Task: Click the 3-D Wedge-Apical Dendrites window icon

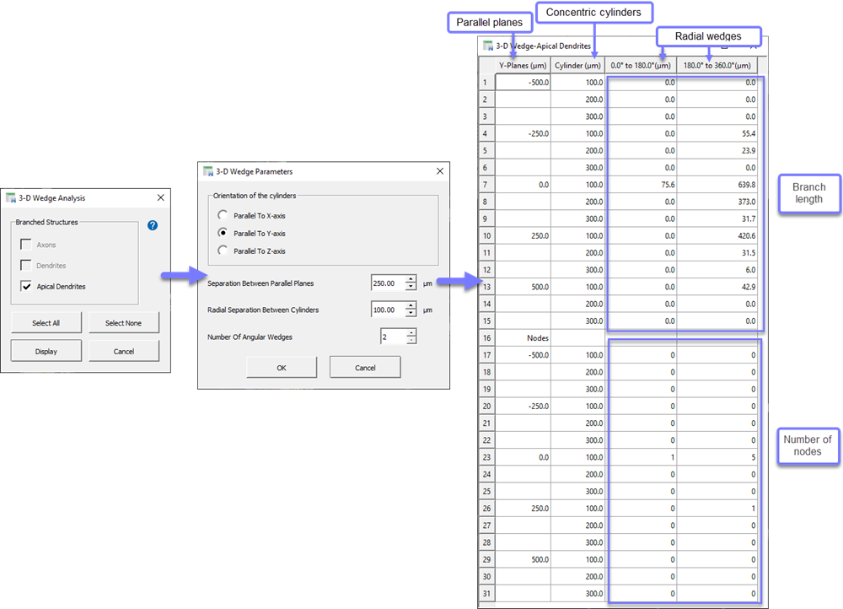Action: 486,46
